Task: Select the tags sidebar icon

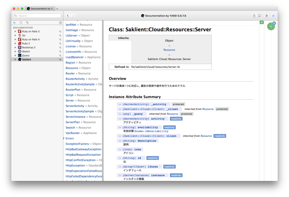Action: click(x=27, y=23)
